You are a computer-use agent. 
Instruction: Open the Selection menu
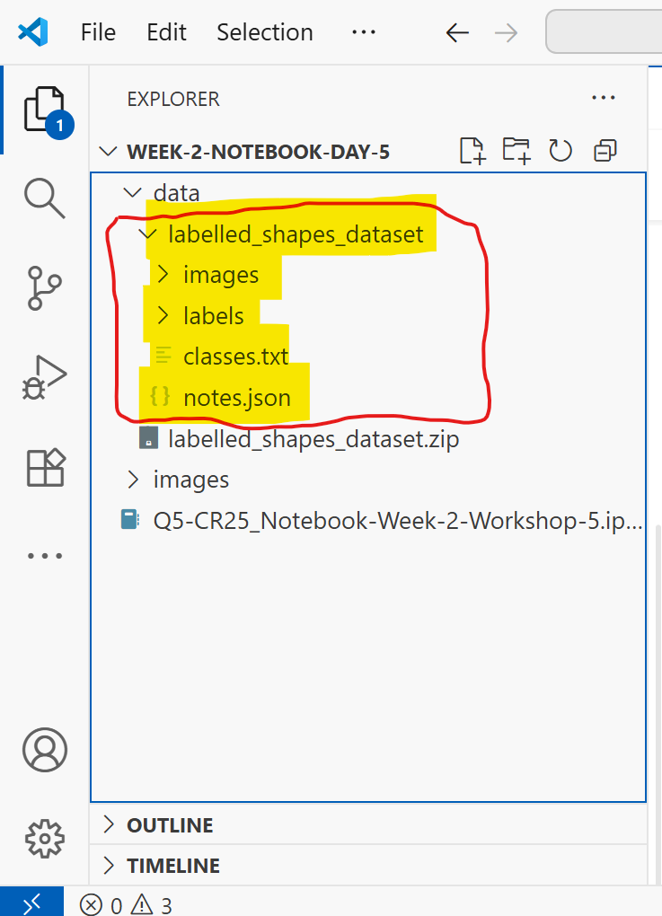tap(264, 32)
